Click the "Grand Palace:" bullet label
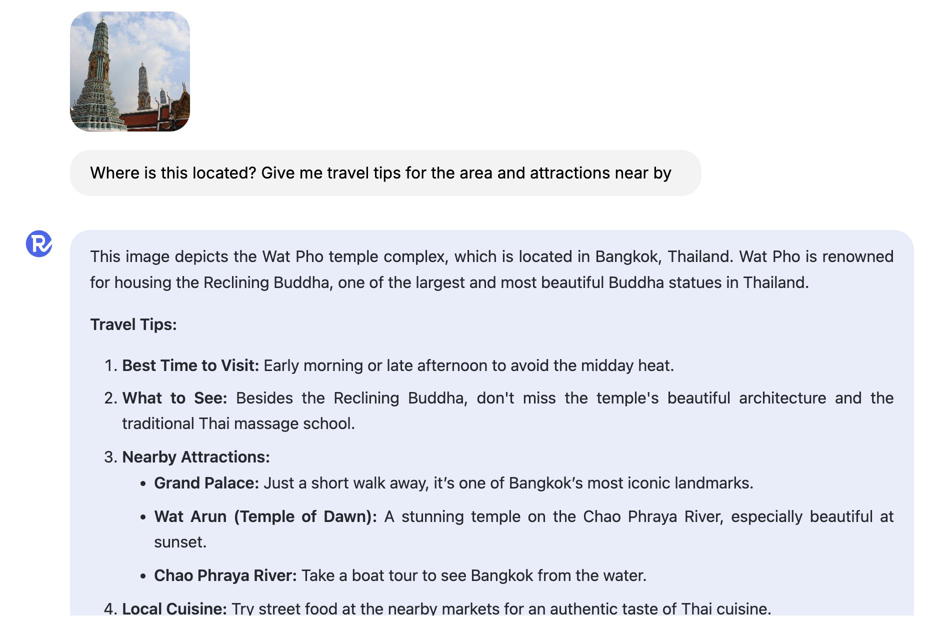Viewport: 947px width, 637px height. coord(206,483)
